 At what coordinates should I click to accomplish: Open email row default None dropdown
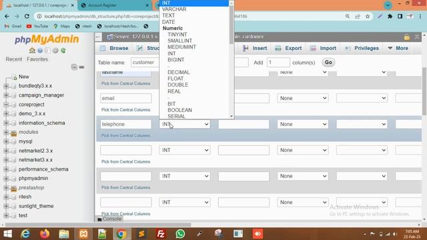(302, 98)
